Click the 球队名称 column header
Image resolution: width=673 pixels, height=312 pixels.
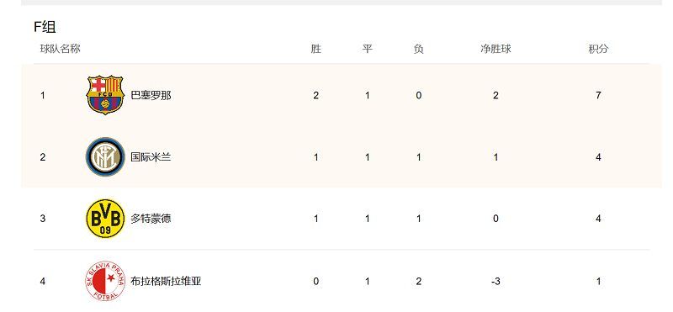coord(60,49)
